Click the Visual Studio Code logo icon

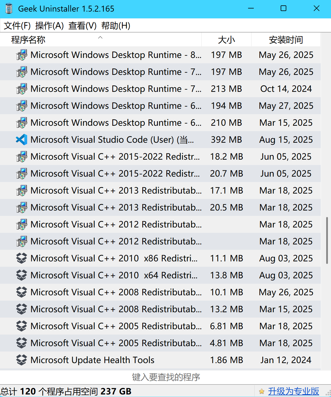point(22,140)
